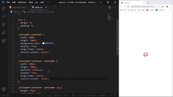
Task: Click the feedback icon in status bar
Action: 111,95
